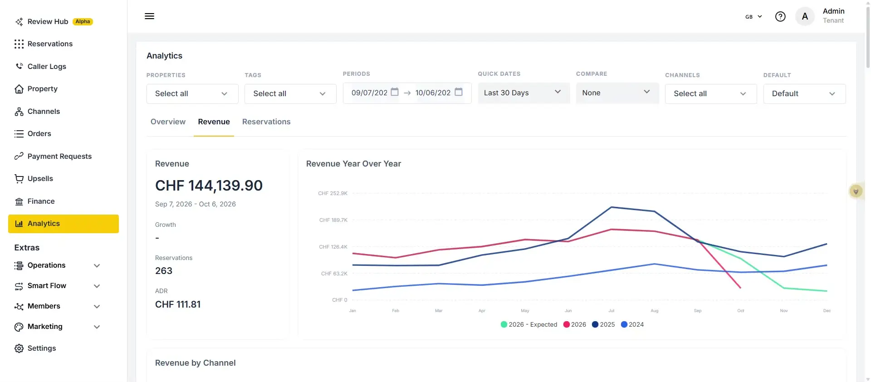This screenshot has height=382, width=871.
Task: Open the Tags Select all dropdown
Action: [x=290, y=94]
